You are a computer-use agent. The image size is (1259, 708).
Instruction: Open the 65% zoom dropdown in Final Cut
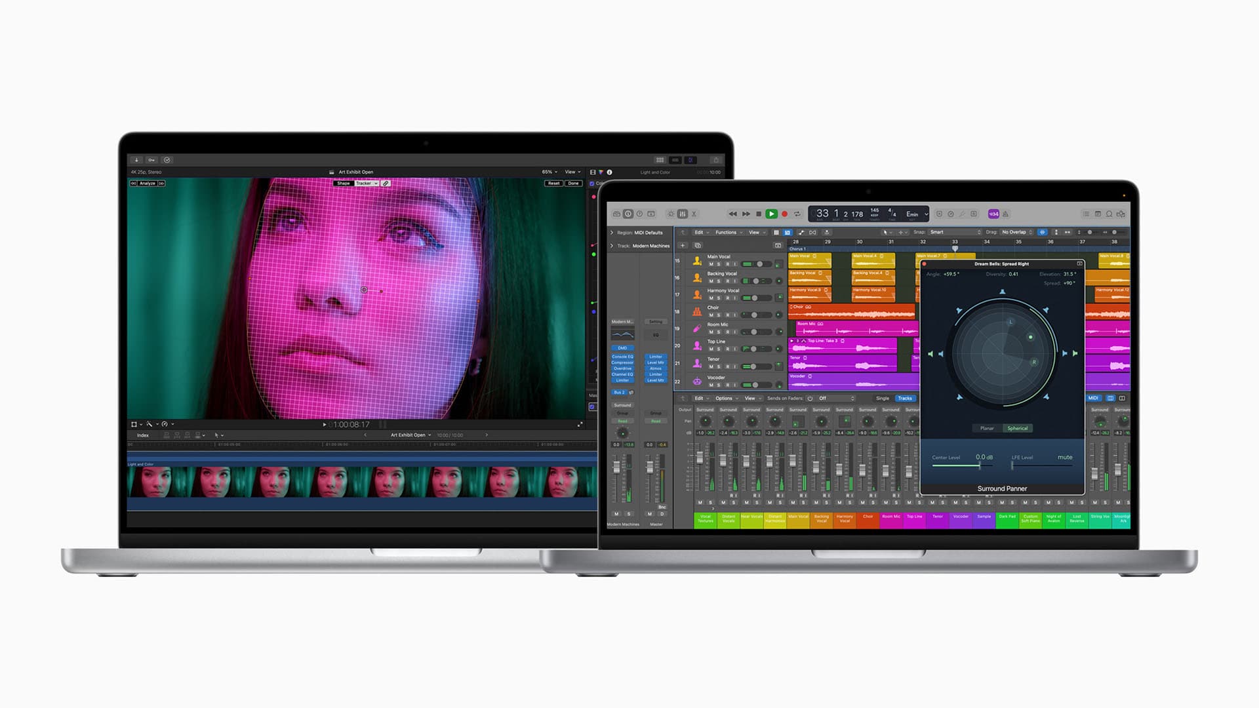click(548, 172)
